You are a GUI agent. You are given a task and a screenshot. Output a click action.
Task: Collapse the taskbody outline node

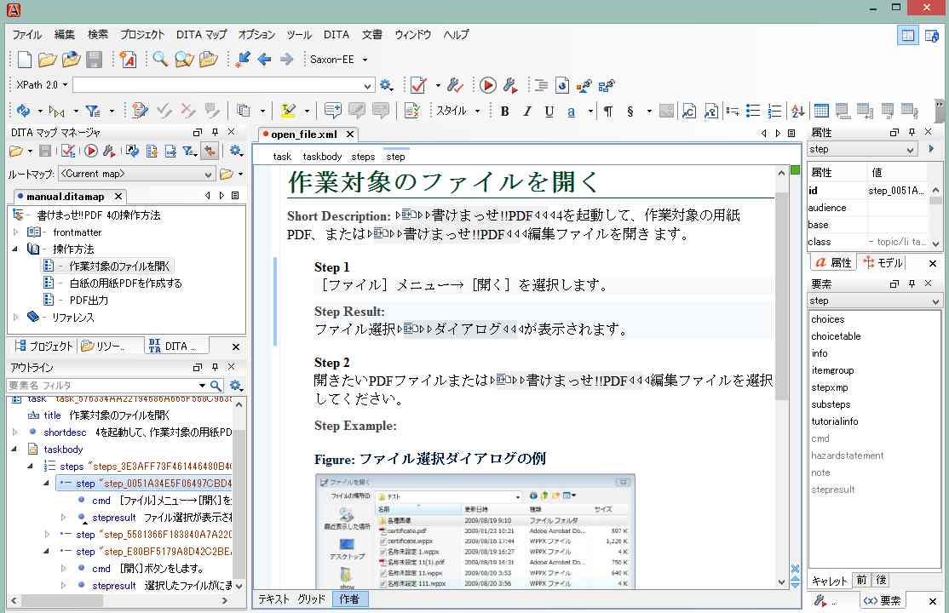tap(14, 449)
